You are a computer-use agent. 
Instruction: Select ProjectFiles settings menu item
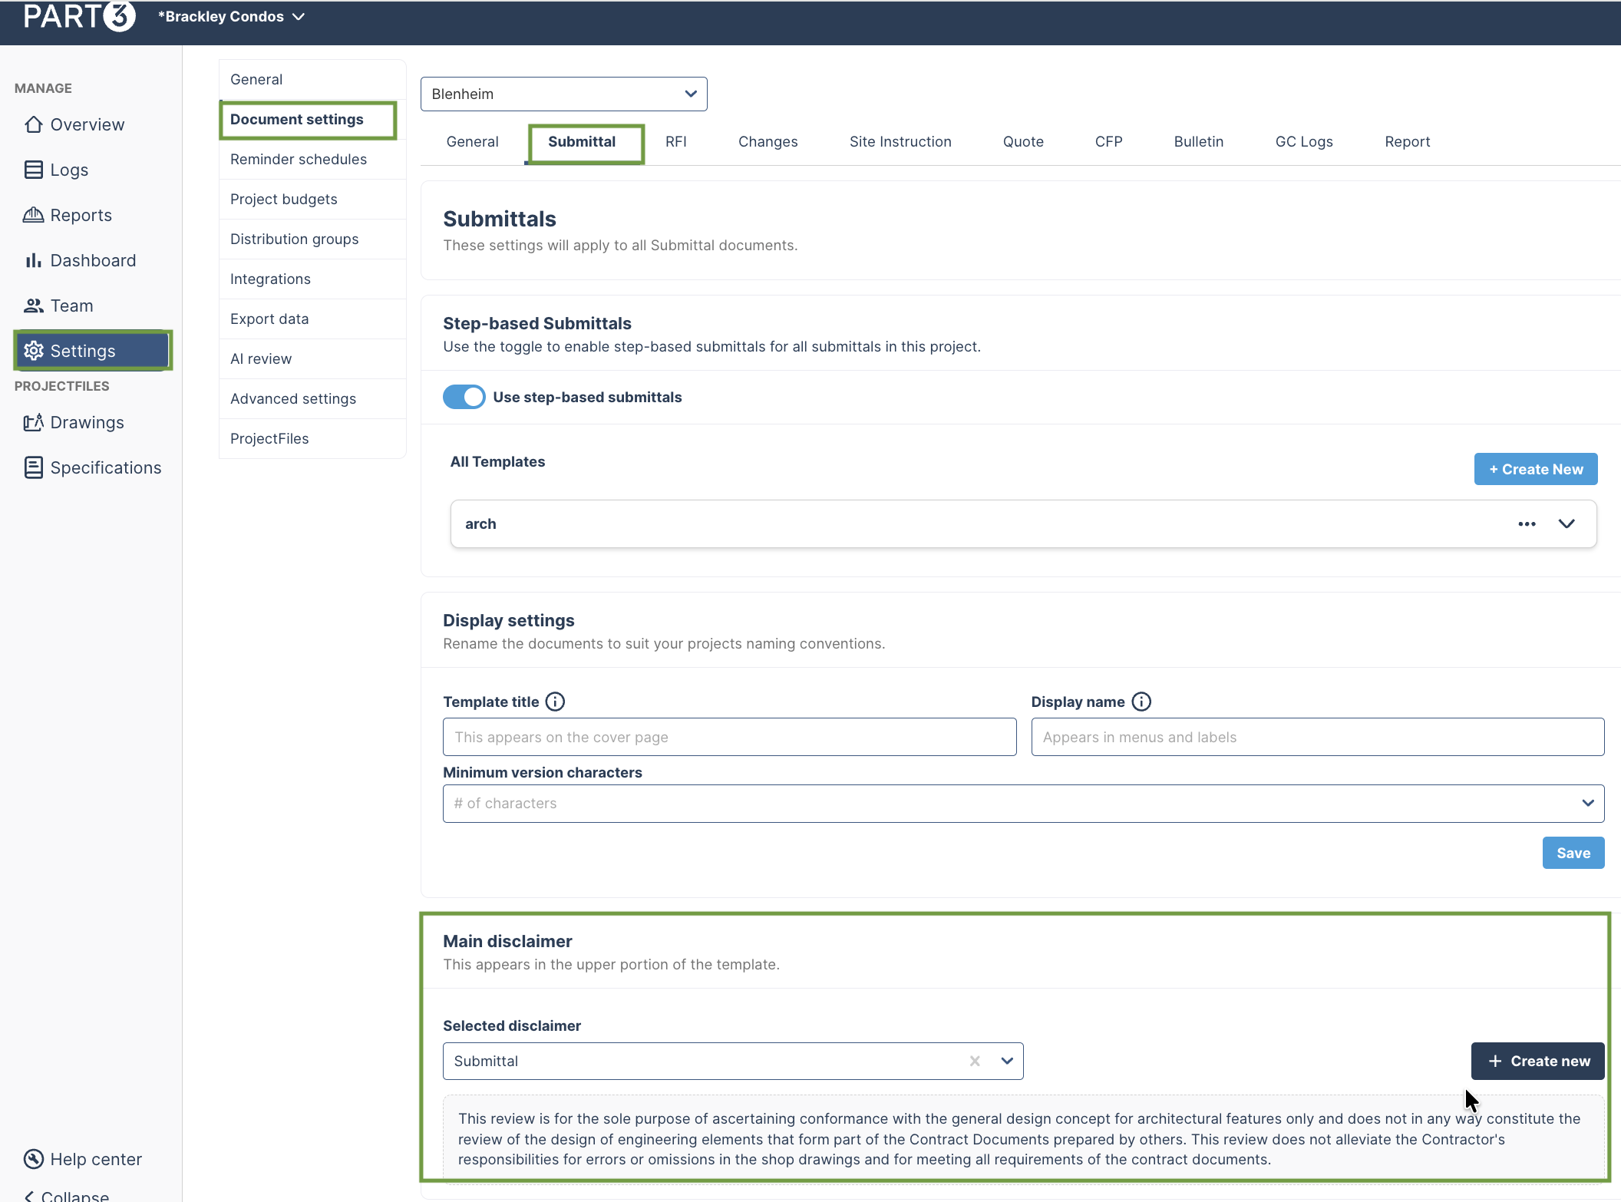312,439
